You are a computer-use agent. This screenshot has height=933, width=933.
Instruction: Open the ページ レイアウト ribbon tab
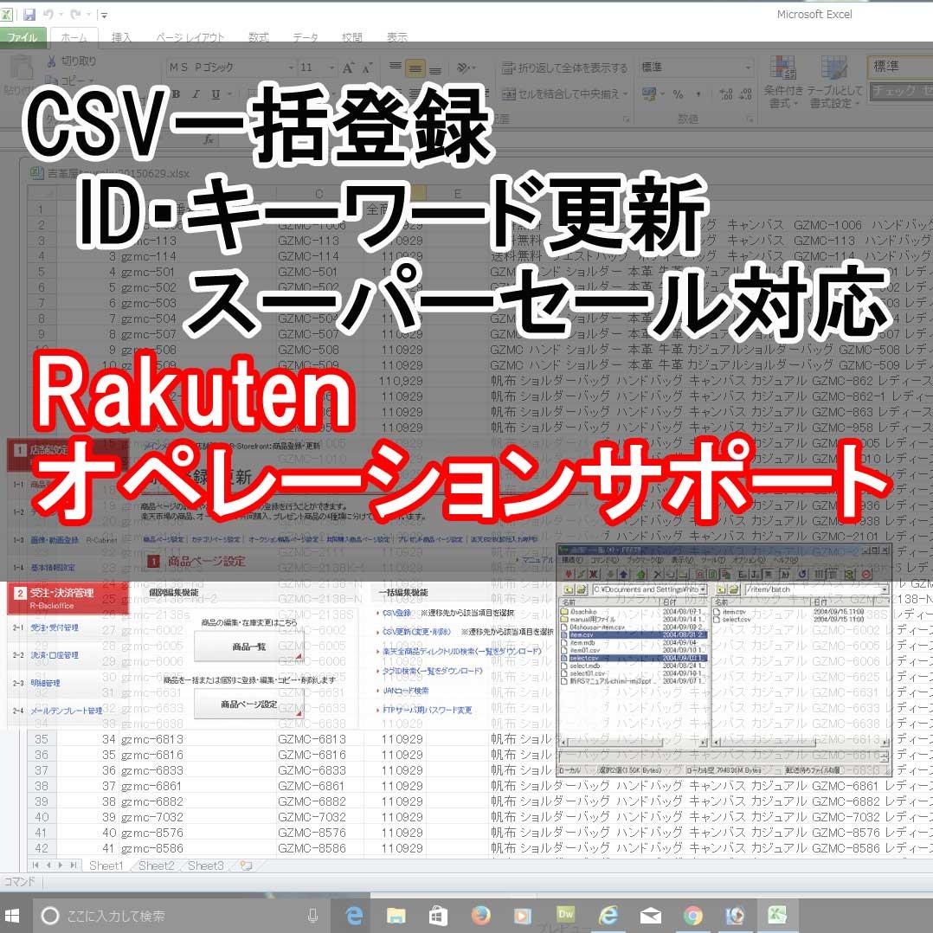pyautogui.click(x=190, y=37)
